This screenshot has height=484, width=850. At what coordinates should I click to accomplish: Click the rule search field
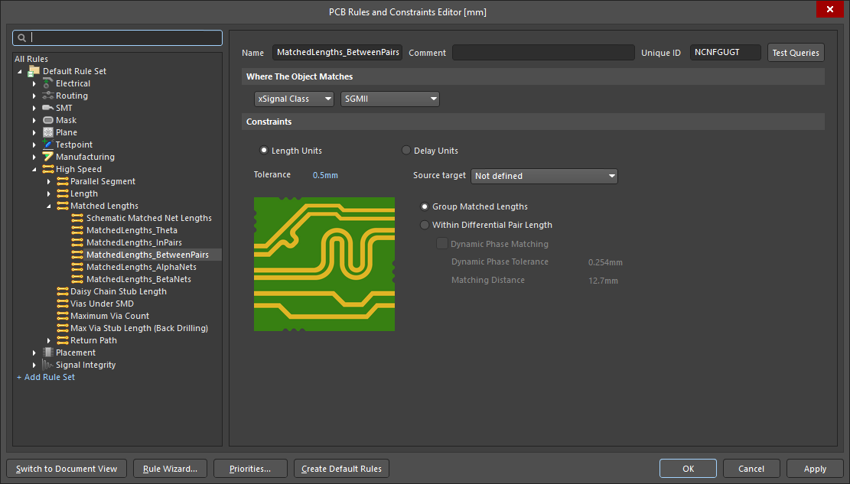point(118,37)
